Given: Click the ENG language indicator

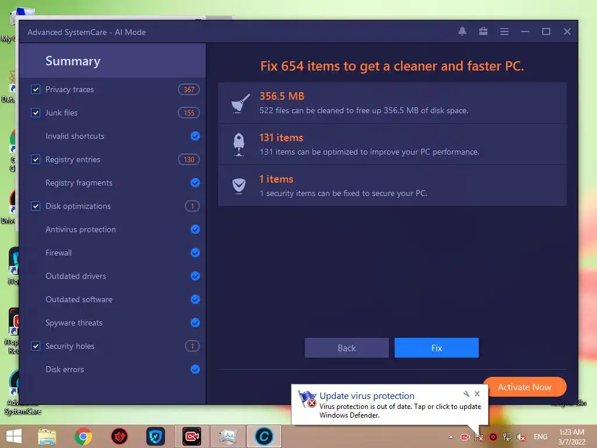Looking at the screenshot, I should coord(540,437).
